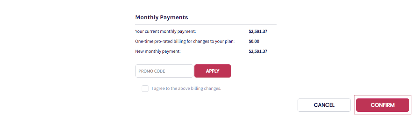
Task: Click the one-time pro-rated billing label
Action: pyautogui.click(x=185, y=41)
